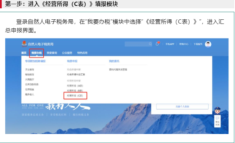Select 经营所得（B表） entry

click(75, 90)
